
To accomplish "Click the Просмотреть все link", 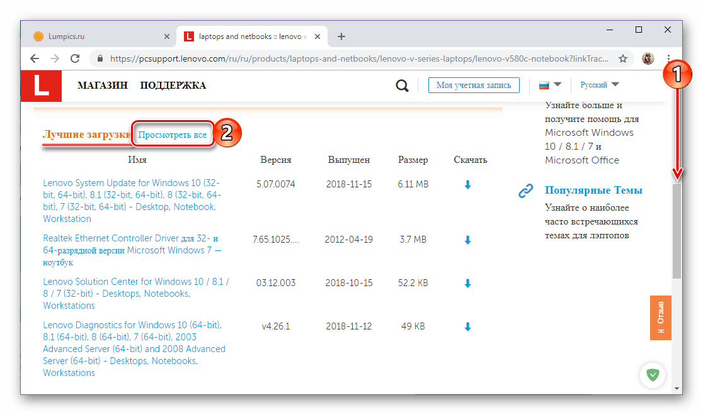I will [x=172, y=135].
